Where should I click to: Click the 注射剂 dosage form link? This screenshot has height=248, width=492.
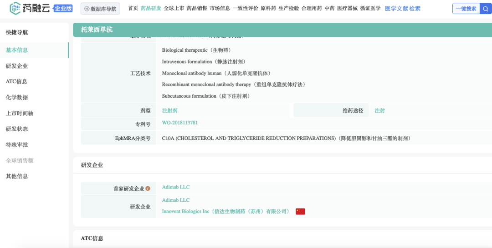click(x=169, y=110)
